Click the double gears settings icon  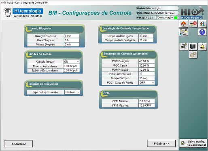(x=193, y=55)
